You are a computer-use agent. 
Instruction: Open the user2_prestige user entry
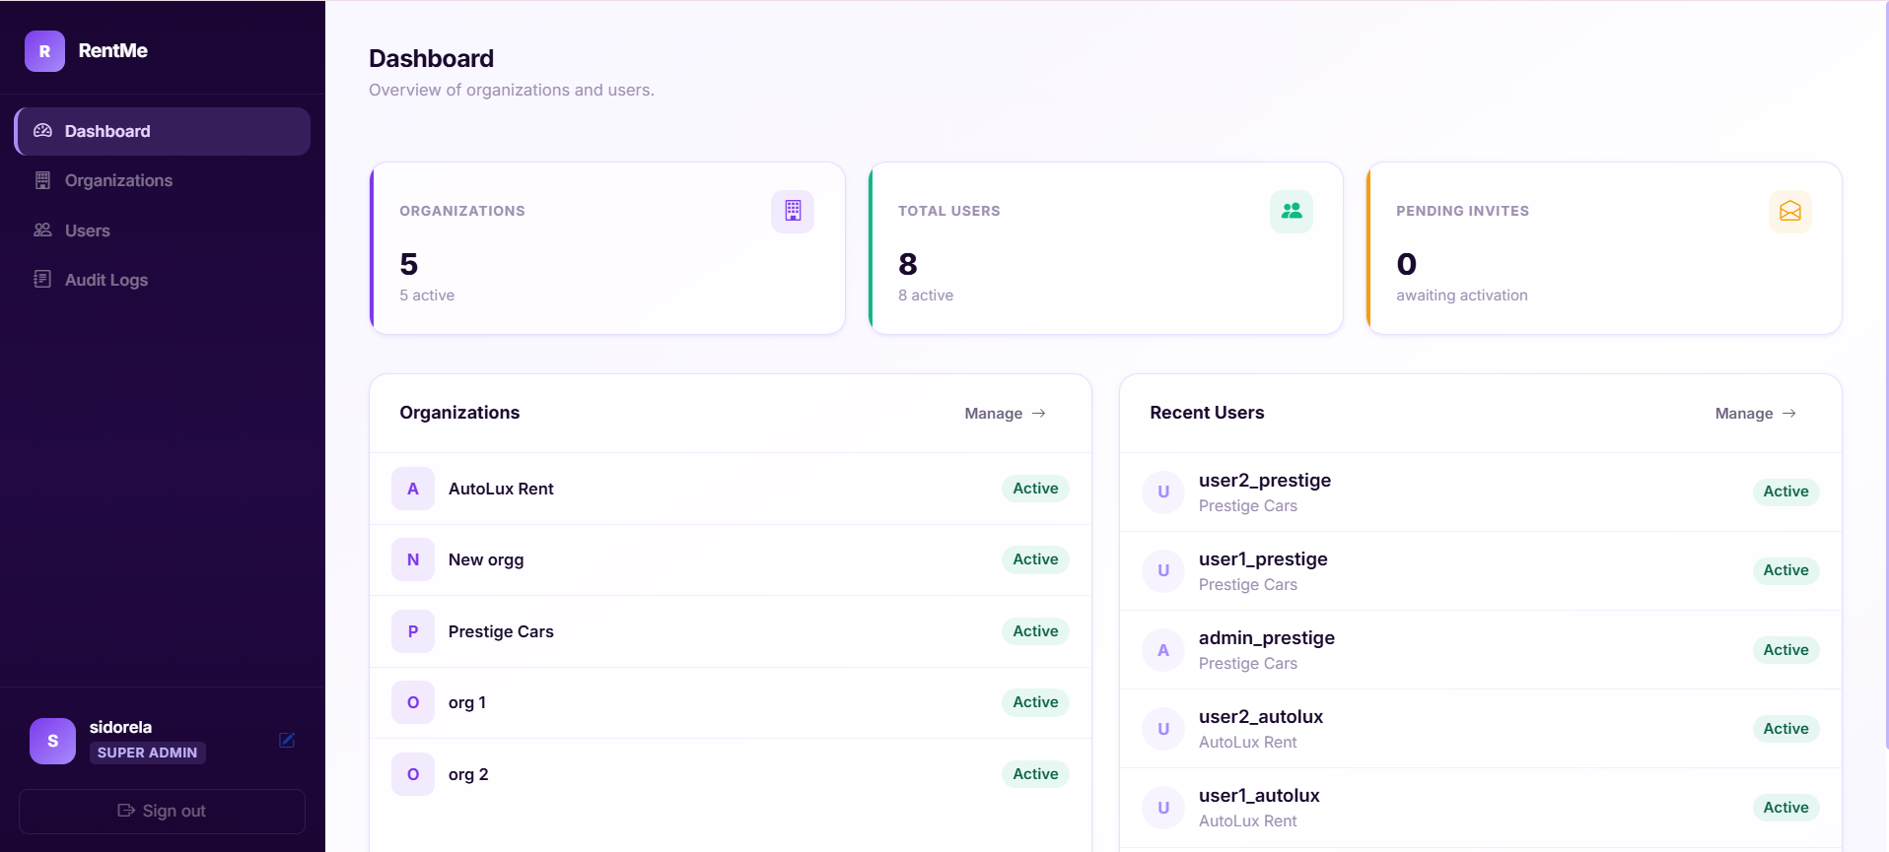pyautogui.click(x=1479, y=492)
